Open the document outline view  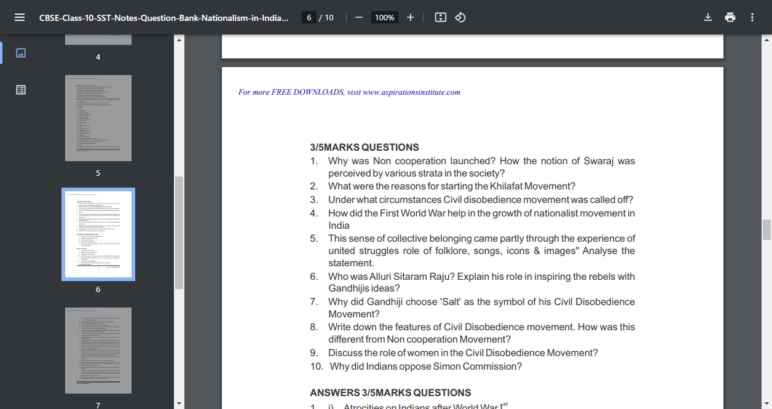tap(21, 90)
